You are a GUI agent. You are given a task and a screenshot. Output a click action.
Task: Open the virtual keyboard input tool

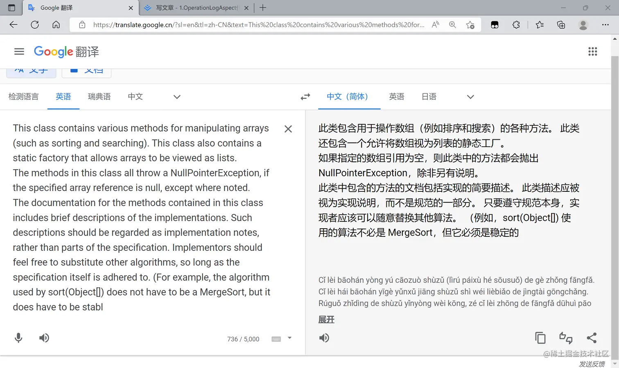click(x=276, y=339)
